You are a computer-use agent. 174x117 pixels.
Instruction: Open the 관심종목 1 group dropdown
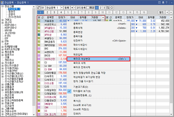tap(62, 8)
